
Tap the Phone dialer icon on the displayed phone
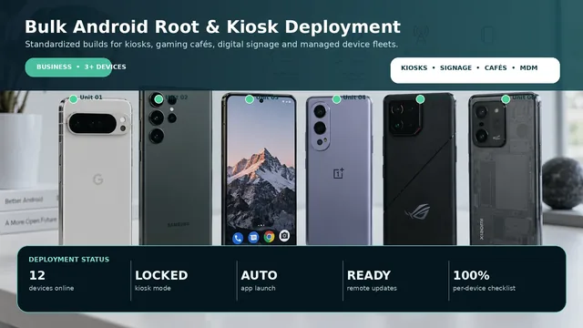click(x=238, y=238)
